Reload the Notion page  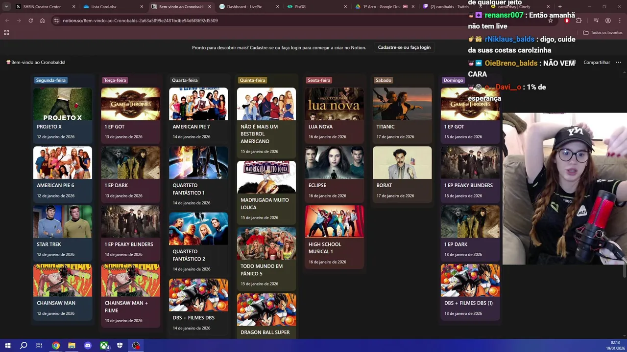[x=30, y=21]
